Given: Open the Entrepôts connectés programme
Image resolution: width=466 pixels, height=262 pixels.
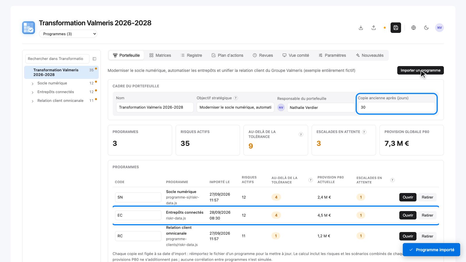Looking at the screenshot, I should [x=408, y=215].
